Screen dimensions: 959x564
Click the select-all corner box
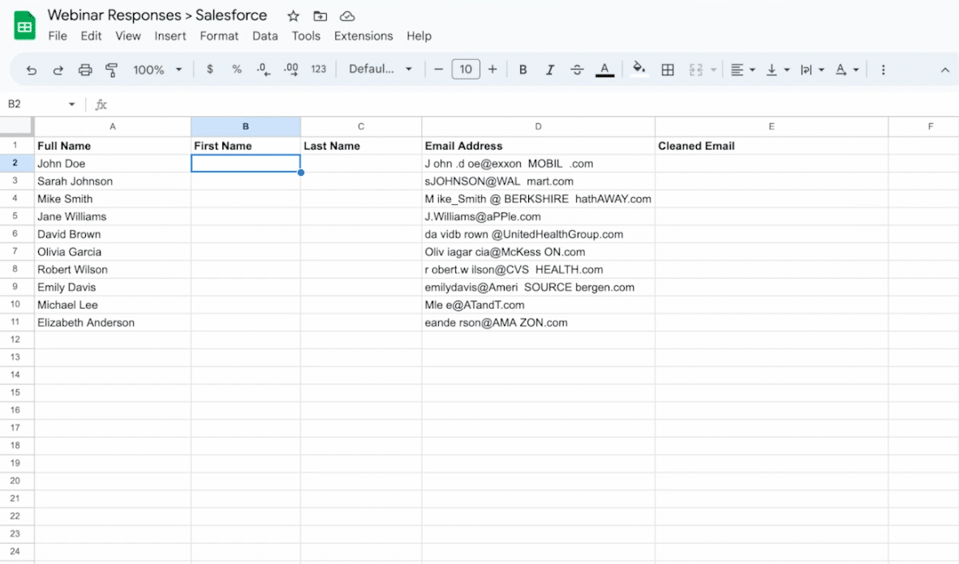pyautogui.click(x=16, y=126)
